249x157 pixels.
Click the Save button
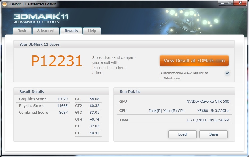214,134
